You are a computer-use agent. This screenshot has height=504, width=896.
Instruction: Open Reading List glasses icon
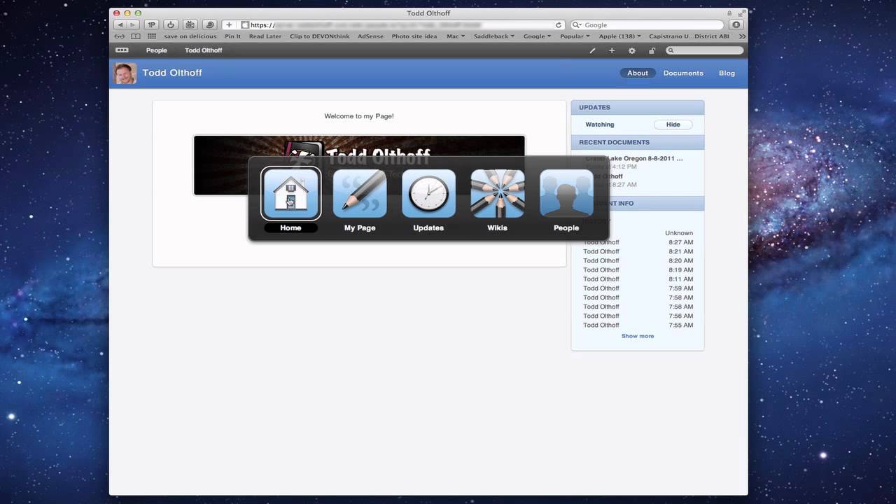click(120, 36)
